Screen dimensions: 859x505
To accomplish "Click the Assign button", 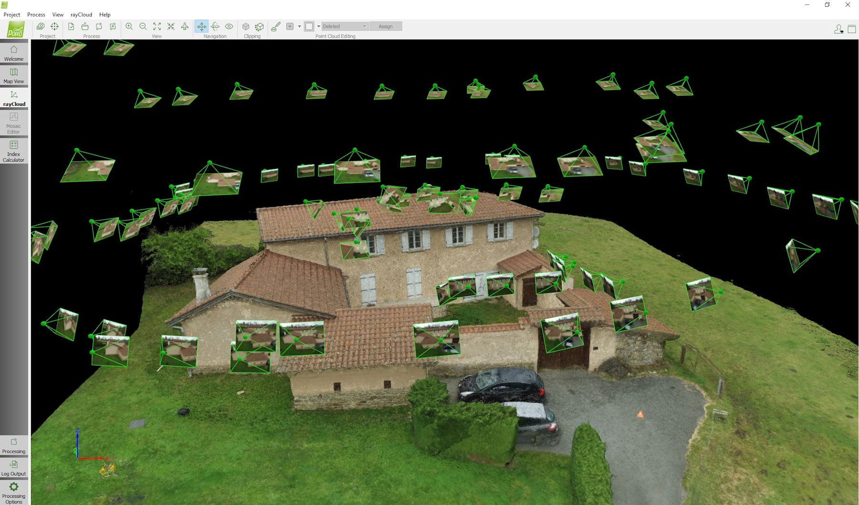I will pos(386,26).
